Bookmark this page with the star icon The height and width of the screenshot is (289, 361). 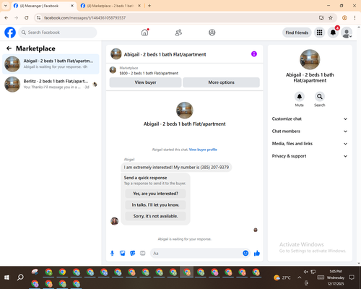(331, 17)
